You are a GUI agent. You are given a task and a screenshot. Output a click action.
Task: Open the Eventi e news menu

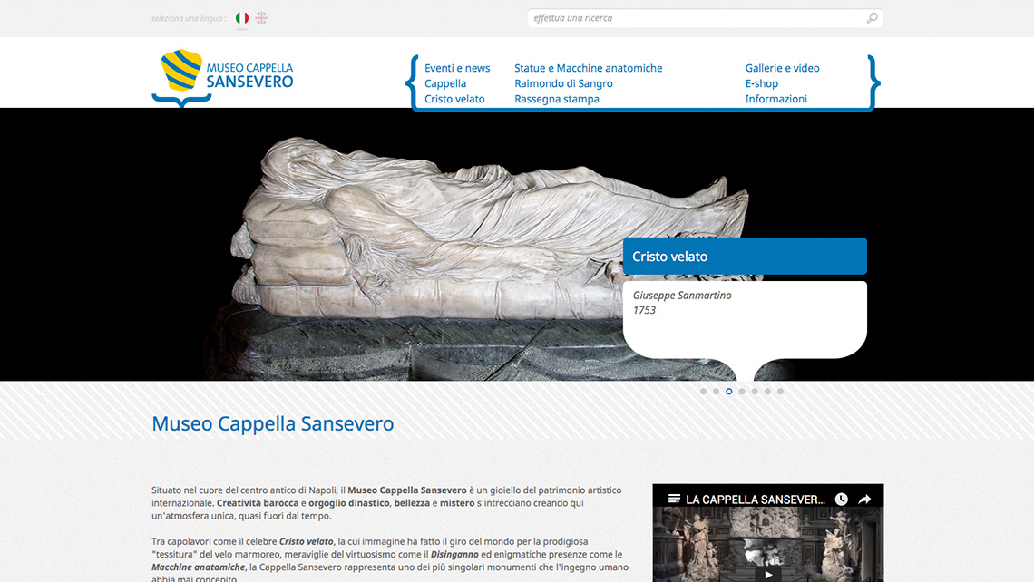coord(457,68)
